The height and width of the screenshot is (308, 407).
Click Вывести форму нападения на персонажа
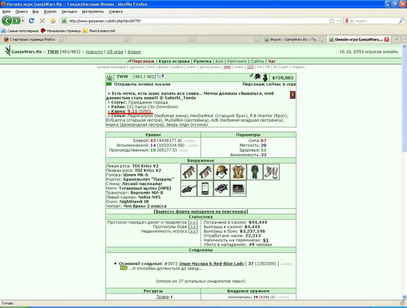(x=201, y=212)
